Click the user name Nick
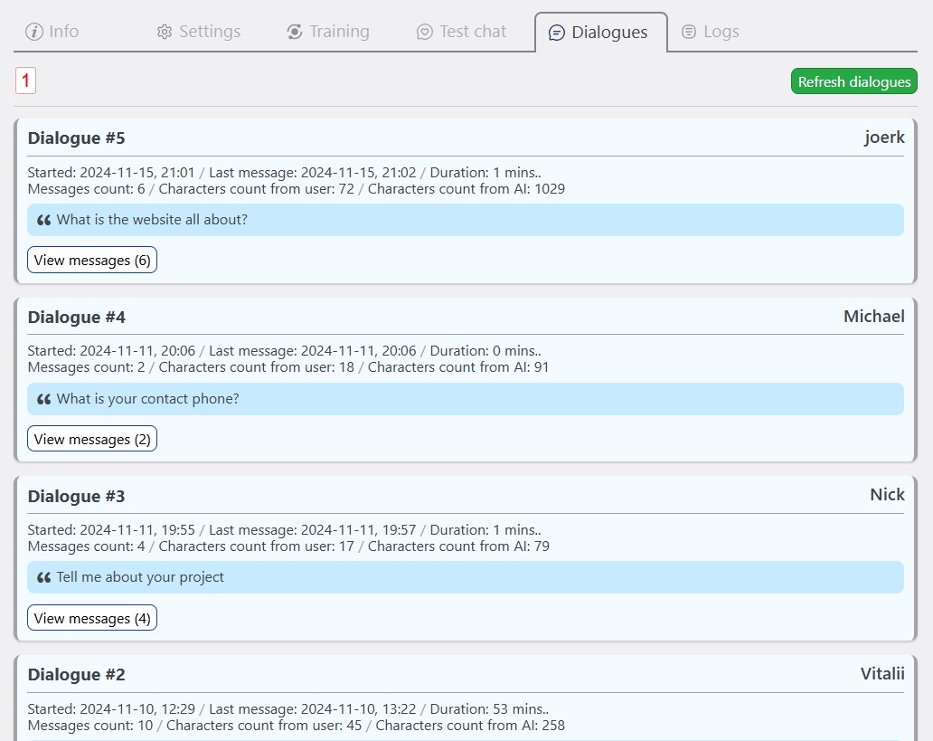This screenshot has width=933, height=741. click(887, 494)
